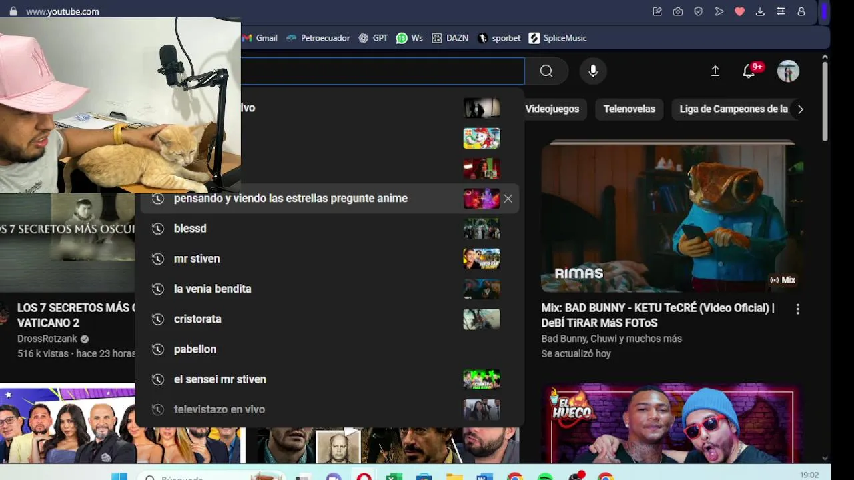This screenshot has height=480, width=854.
Task: Open the browser privacy shield icon
Action: [699, 11]
